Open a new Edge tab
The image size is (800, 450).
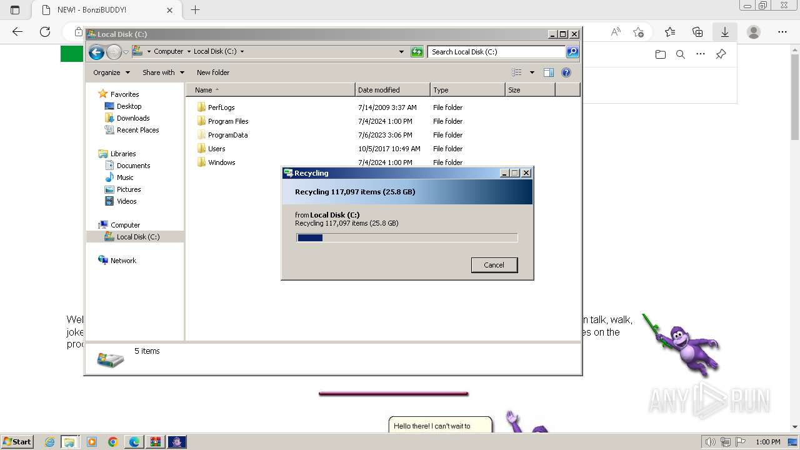tap(195, 10)
